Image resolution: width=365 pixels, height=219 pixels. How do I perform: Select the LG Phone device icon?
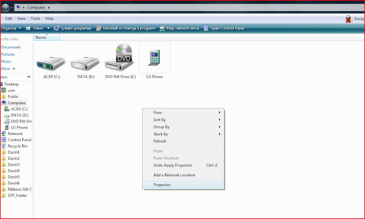pyautogui.click(x=155, y=57)
